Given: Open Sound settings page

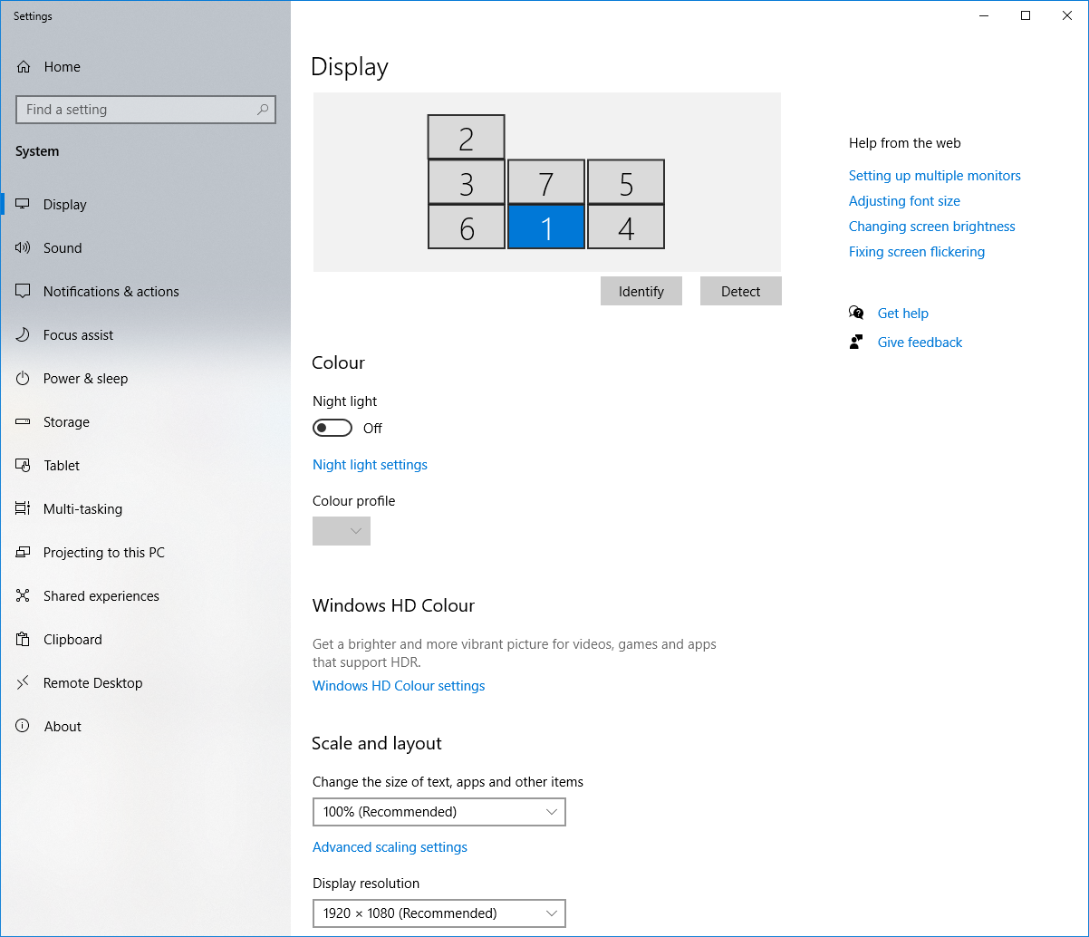Looking at the screenshot, I should (x=145, y=248).
